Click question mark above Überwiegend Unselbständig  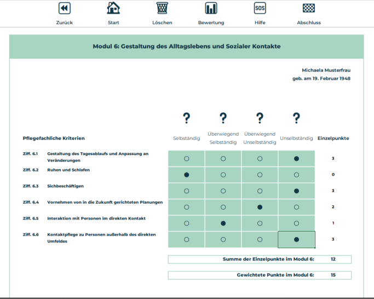coord(260,118)
